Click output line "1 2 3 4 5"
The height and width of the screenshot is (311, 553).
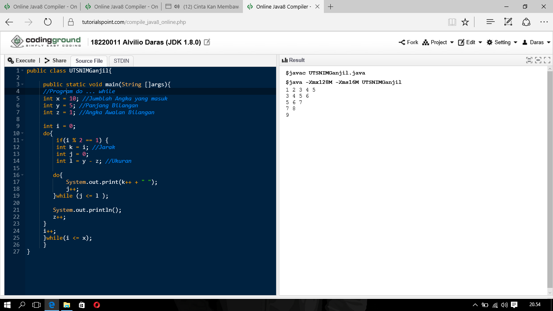pyautogui.click(x=300, y=90)
